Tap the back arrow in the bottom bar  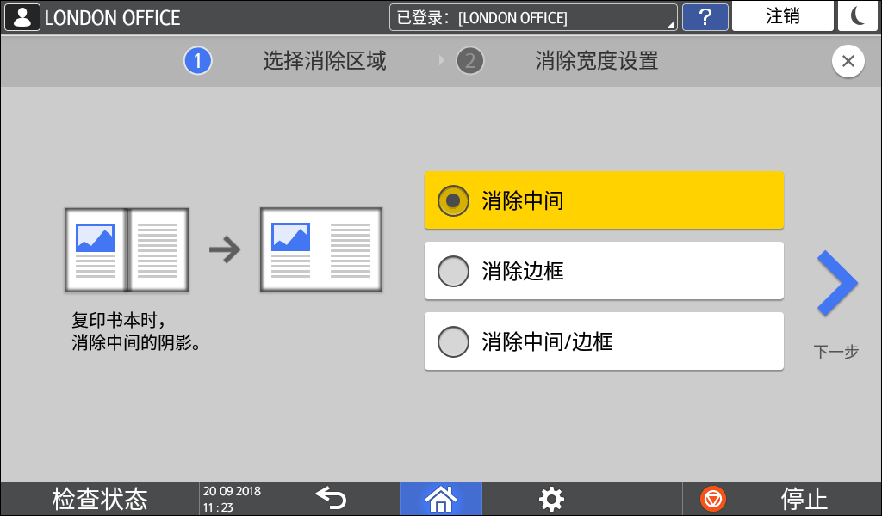pyautogui.click(x=331, y=498)
